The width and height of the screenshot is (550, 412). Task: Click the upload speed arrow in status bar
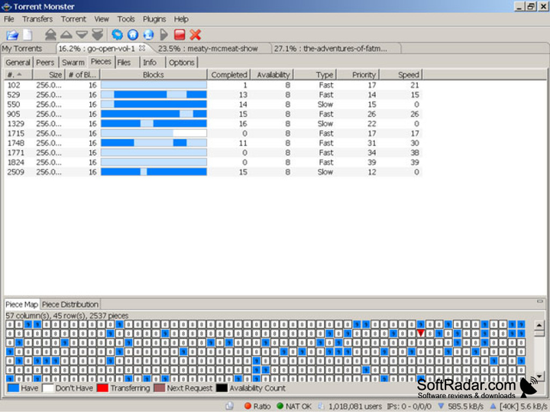(493, 406)
